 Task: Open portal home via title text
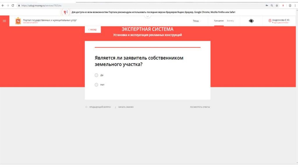click(50, 20)
